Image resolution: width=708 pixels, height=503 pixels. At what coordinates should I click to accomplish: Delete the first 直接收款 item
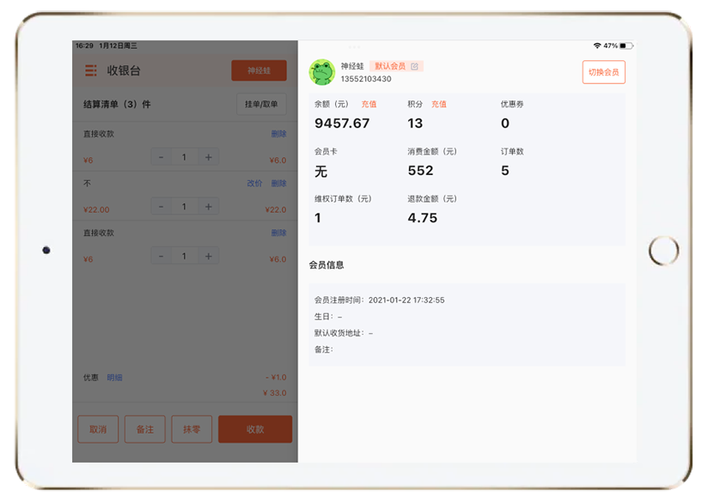coord(278,134)
